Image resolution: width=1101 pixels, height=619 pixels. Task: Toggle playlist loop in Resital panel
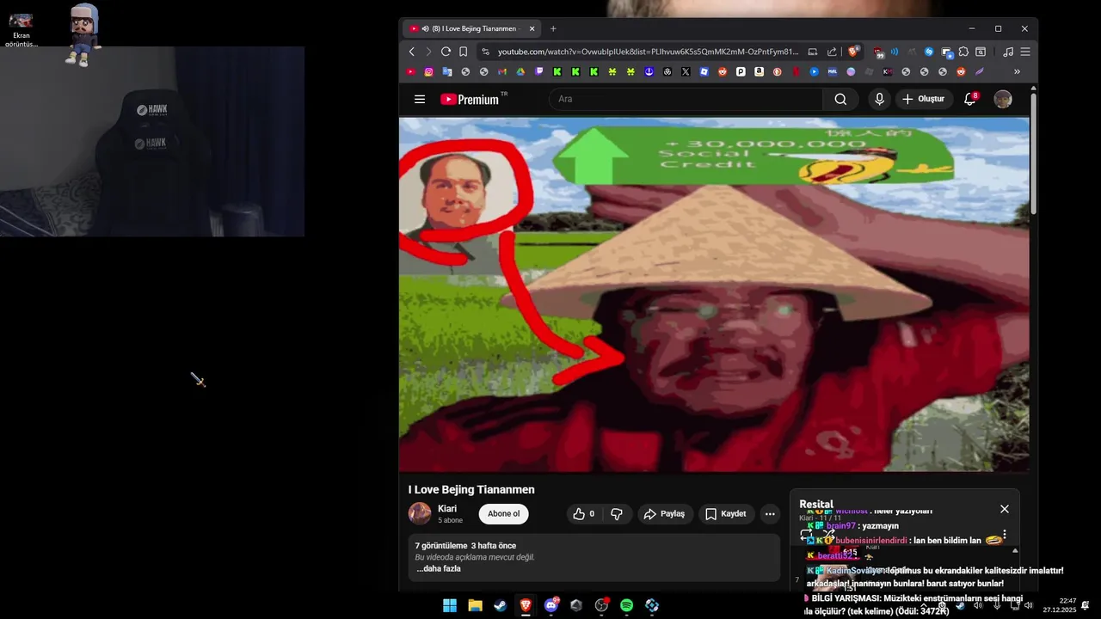point(806,535)
